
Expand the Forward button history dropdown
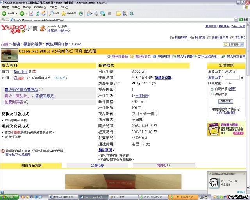[27, 14]
